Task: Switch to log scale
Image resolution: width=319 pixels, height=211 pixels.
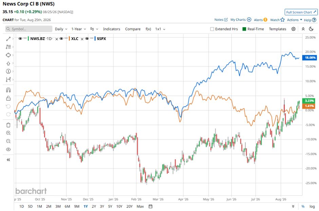Action: (x=312, y=206)
